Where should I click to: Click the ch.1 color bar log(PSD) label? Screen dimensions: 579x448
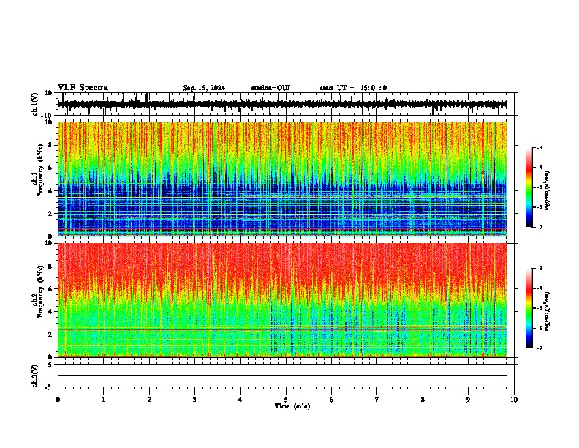548,191
